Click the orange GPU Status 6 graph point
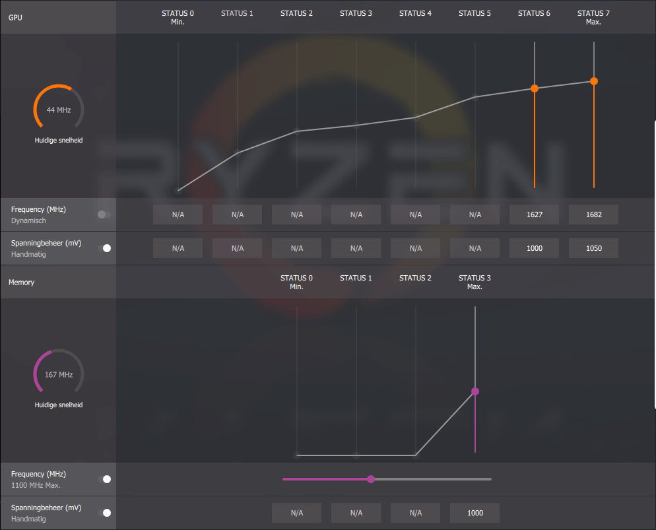 pyautogui.click(x=535, y=88)
